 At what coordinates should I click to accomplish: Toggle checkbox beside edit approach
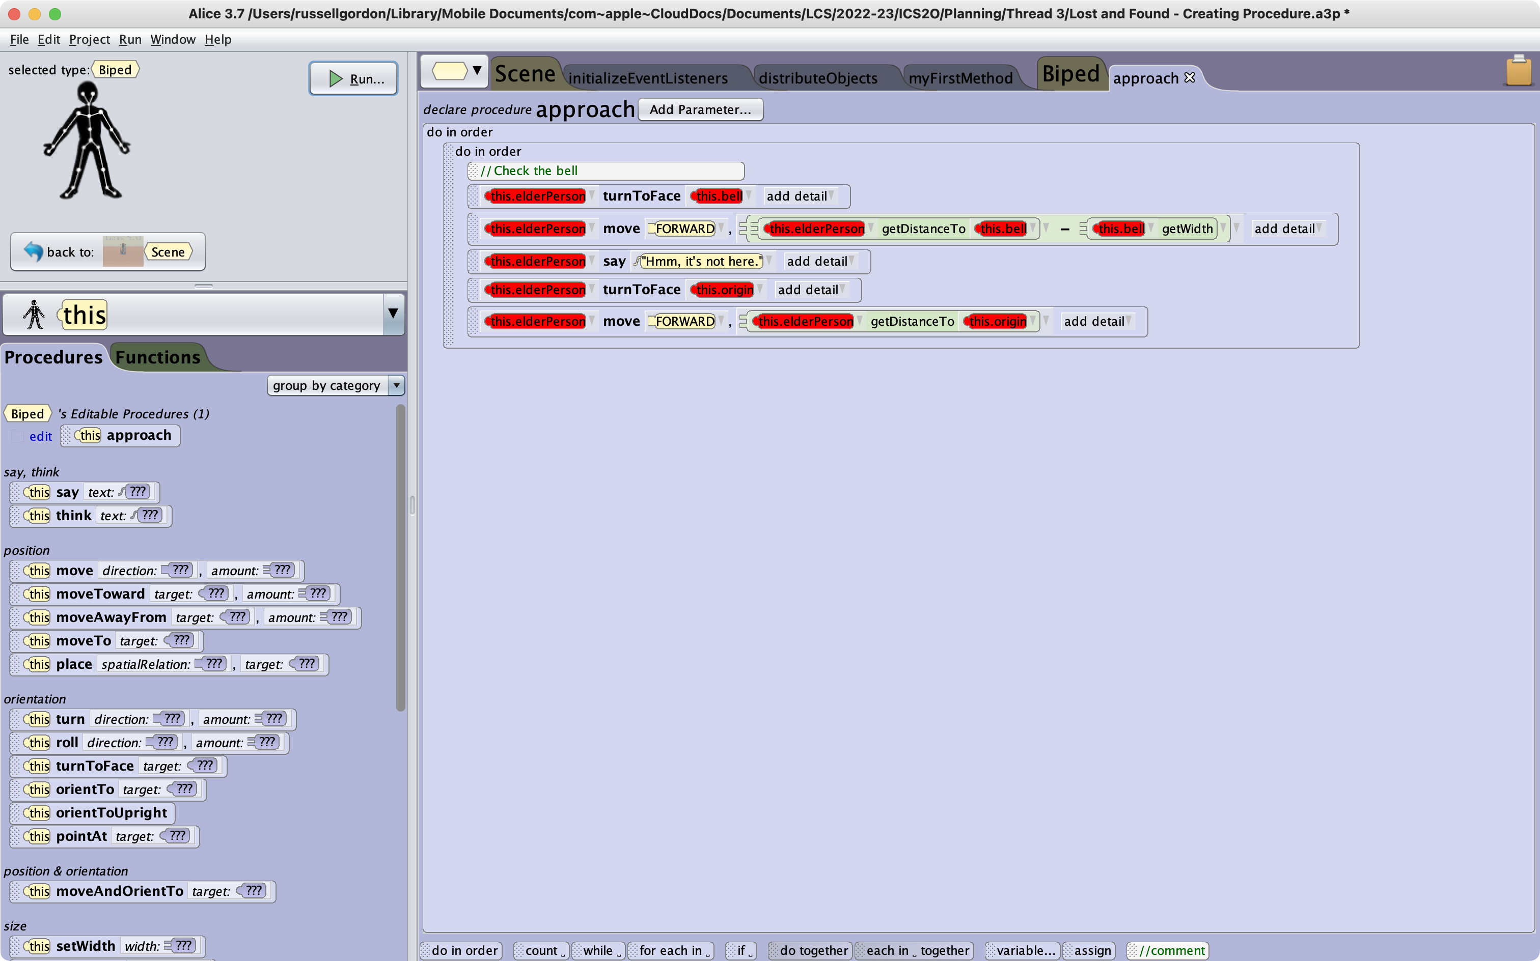click(x=17, y=436)
